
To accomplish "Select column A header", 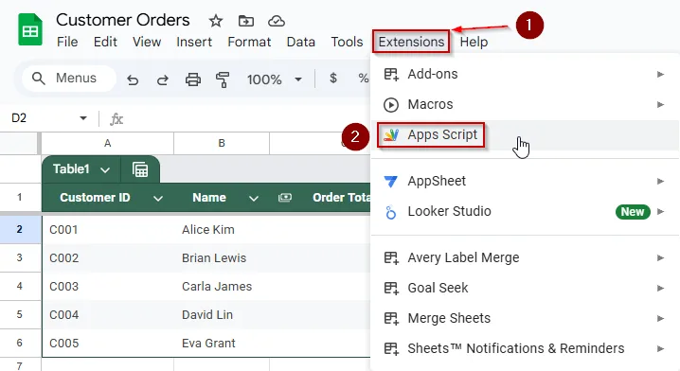I will tap(108, 144).
